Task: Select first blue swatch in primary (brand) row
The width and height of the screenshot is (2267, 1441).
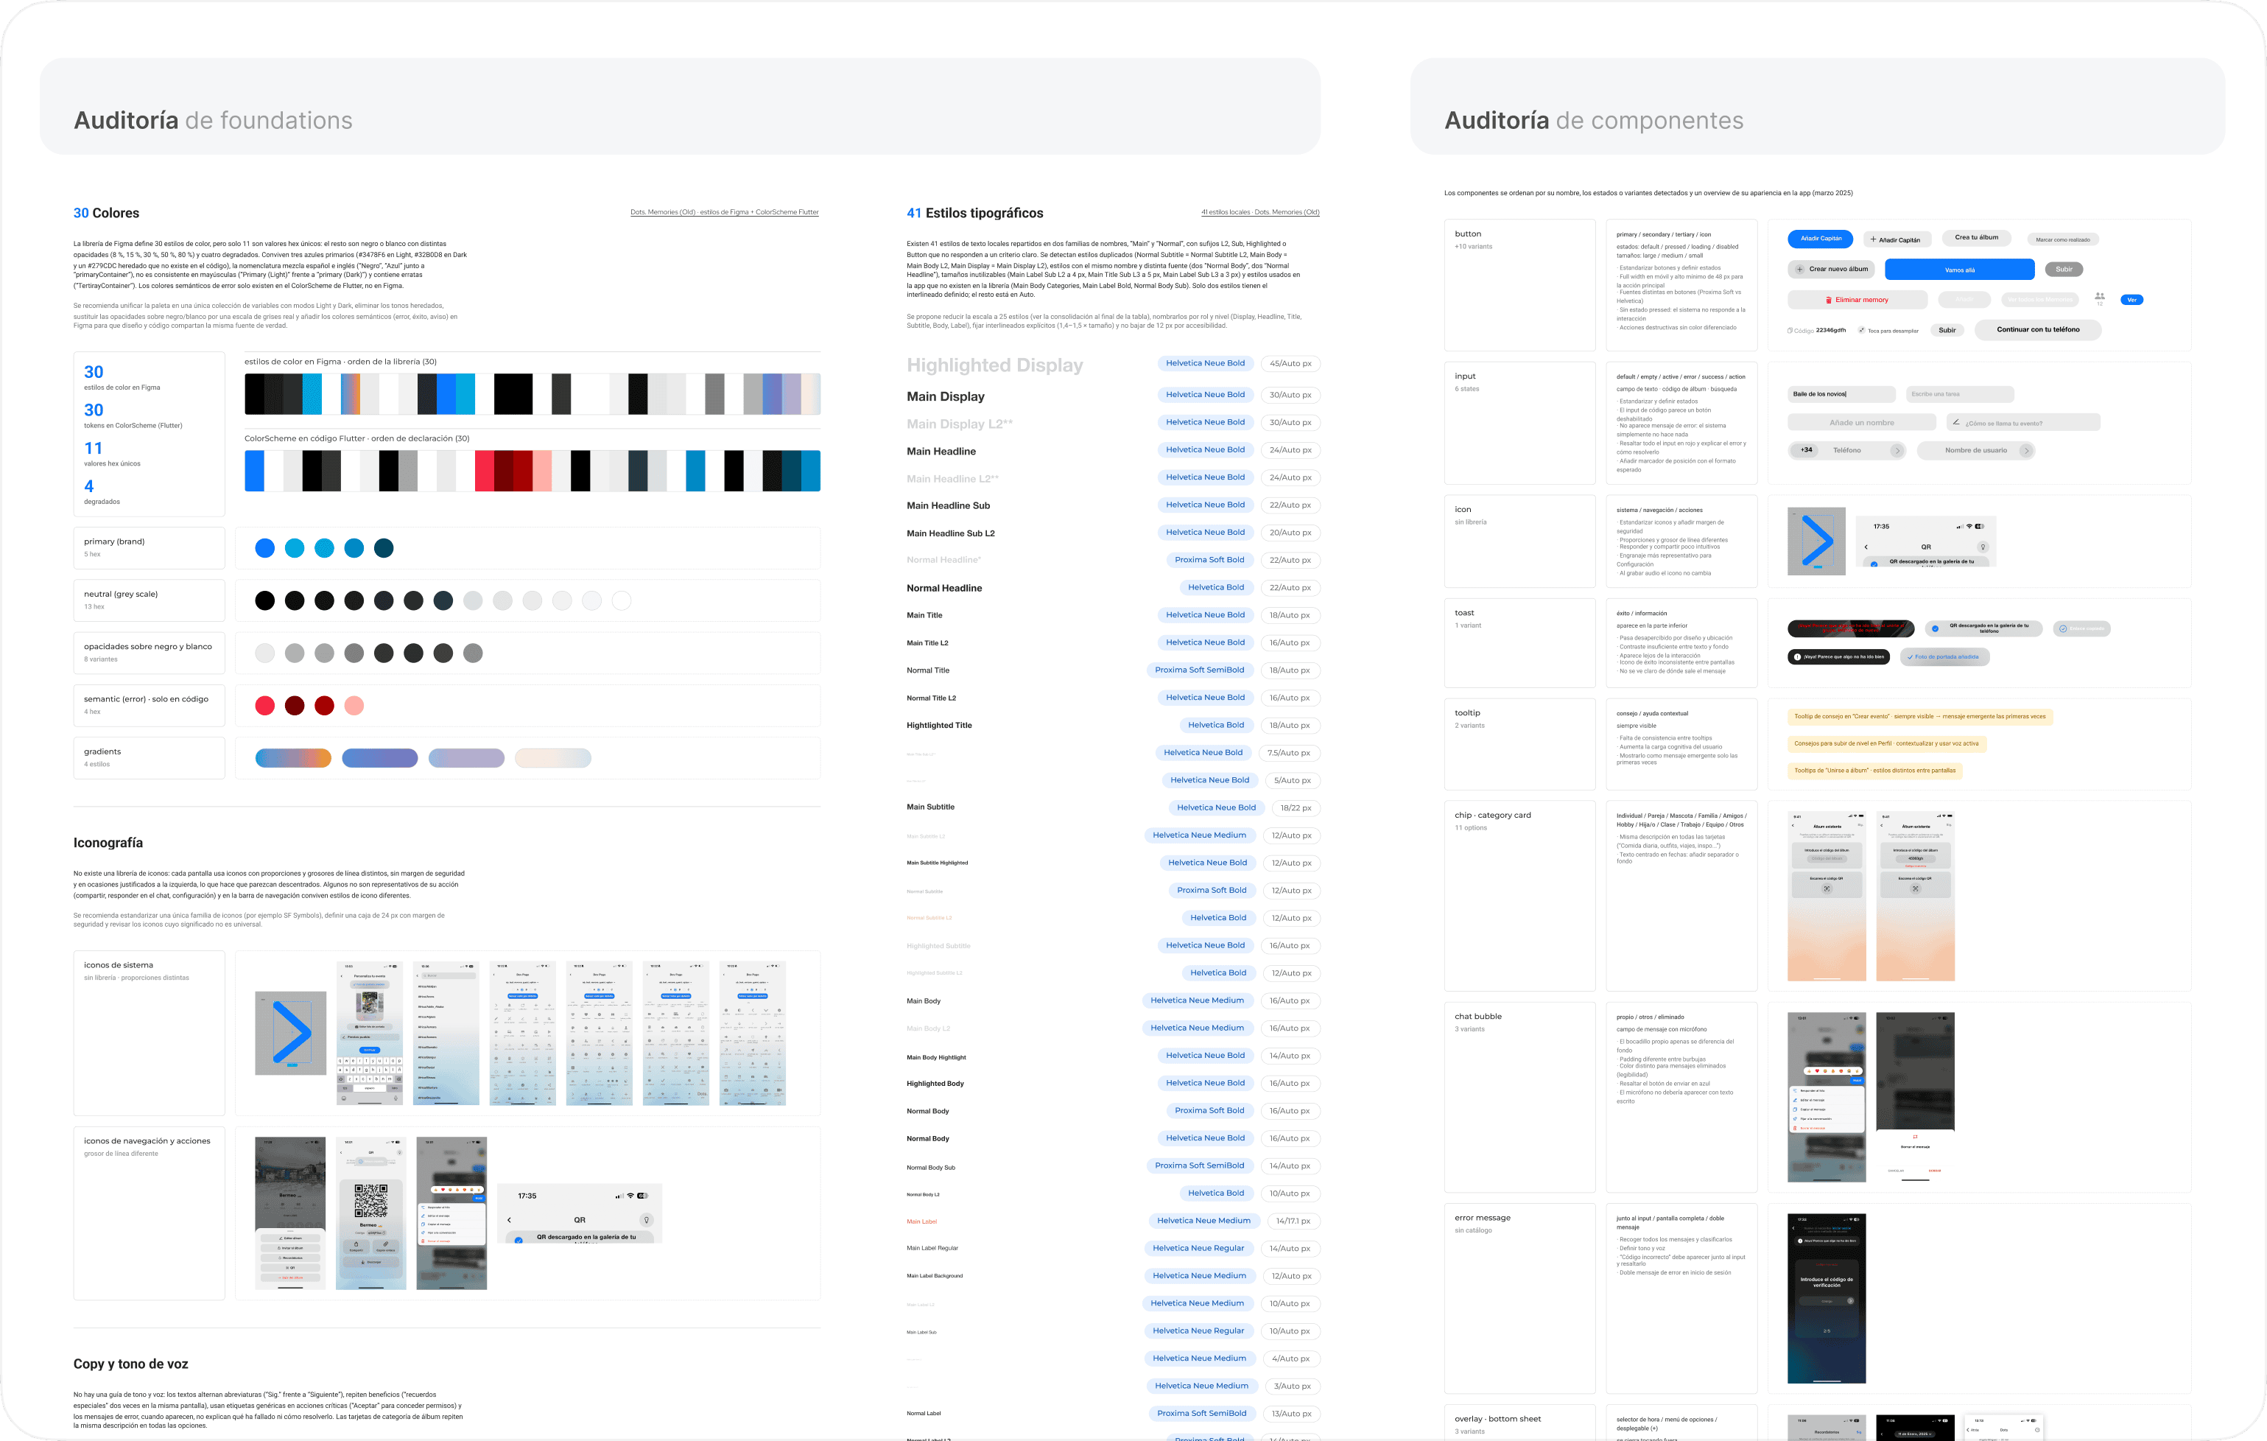Action: (264, 548)
